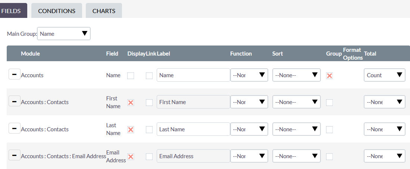Enable Link checkbox for Last Name row

coord(149,130)
